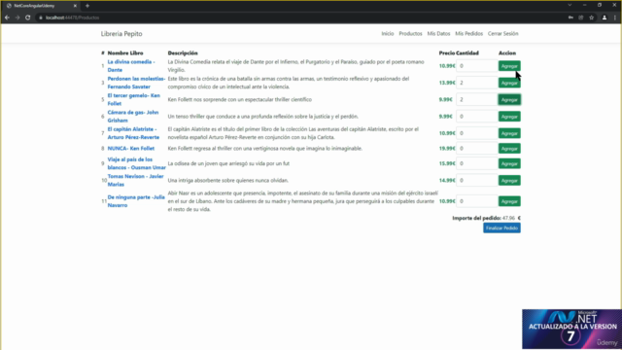Bookmark page with the star icon
The width and height of the screenshot is (622, 350).
[x=592, y=17]
